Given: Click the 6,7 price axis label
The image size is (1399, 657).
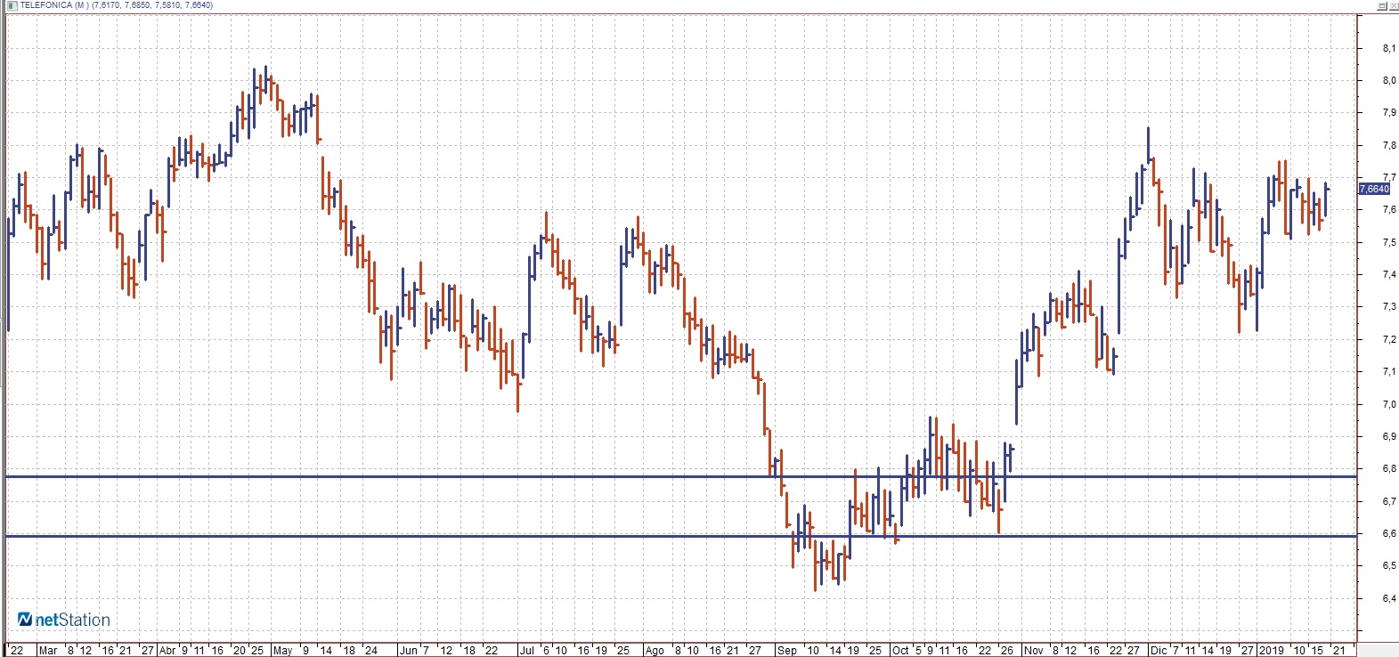Looking at the screenshot, I should [x=1388, y=501].
